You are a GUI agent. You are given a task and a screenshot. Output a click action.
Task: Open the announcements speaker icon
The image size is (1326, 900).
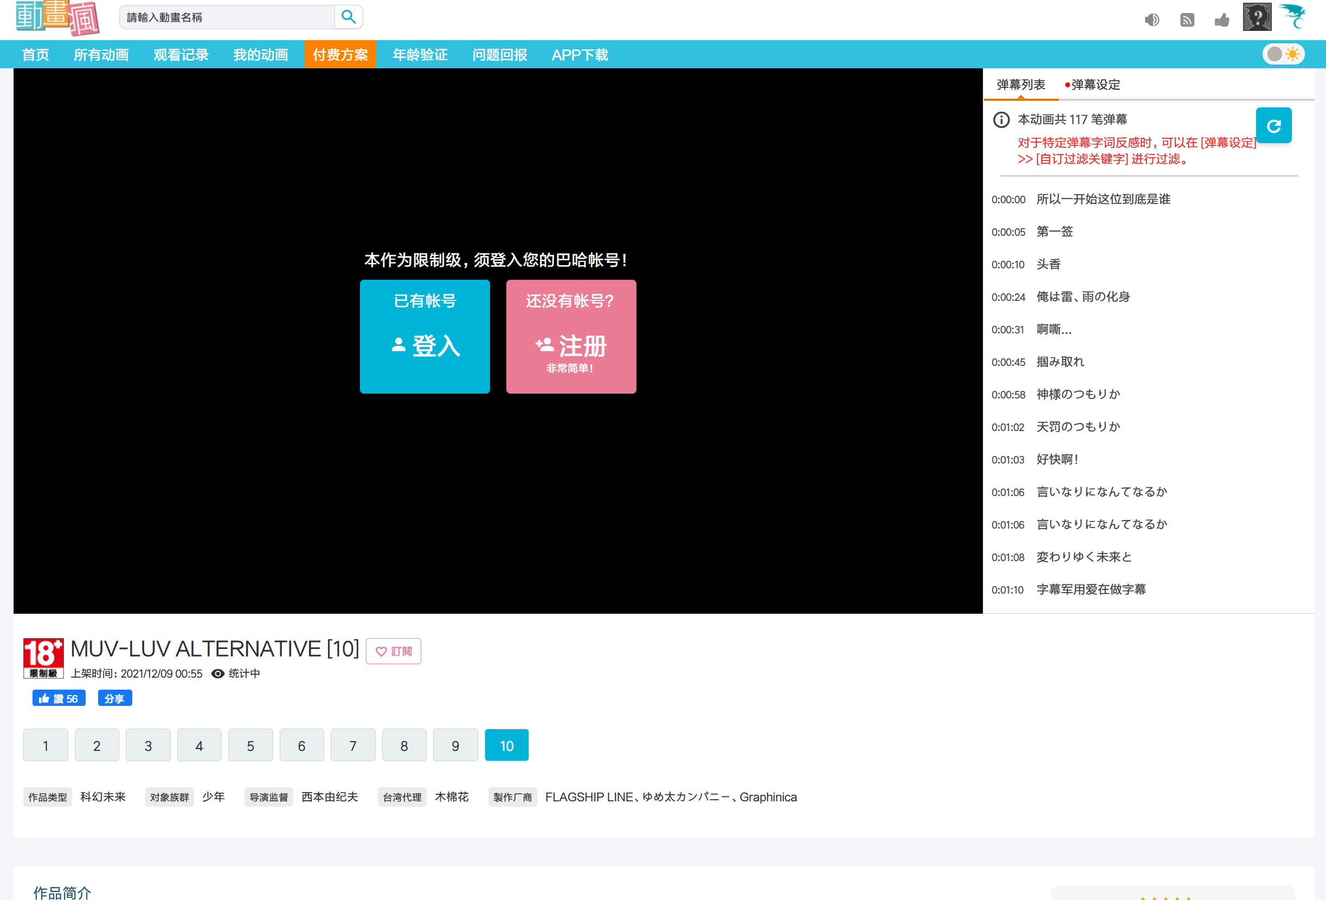(x=1151, y=20)
